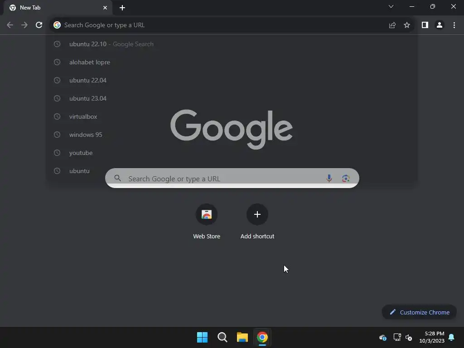The width and height of the screenshot is (464, 348).
Task: Click the back navigation arrow
Action: tap(10, 25)
